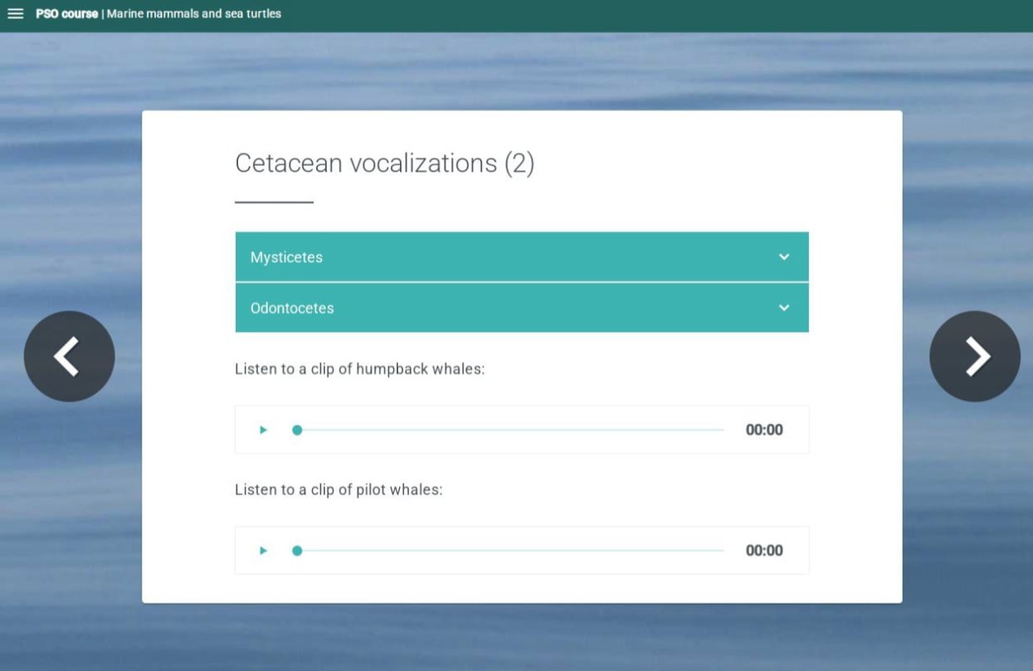Open the Odontocetes accordion label

tap(292, 308)
